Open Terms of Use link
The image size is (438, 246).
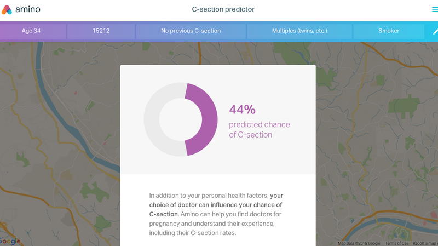pos(396,243)
